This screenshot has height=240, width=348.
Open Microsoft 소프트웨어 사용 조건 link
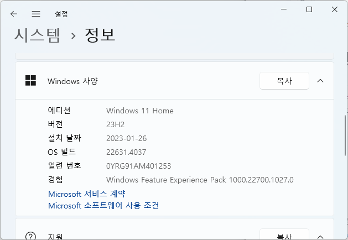click(103, 205)
